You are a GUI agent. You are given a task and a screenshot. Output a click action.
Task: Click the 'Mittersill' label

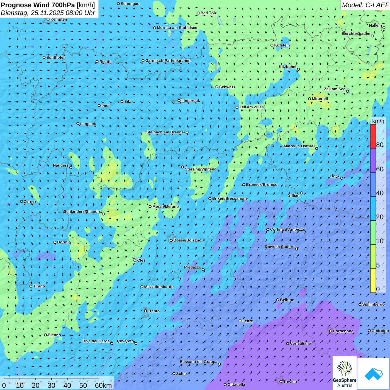pyautogui.click(x=320, y=99)
